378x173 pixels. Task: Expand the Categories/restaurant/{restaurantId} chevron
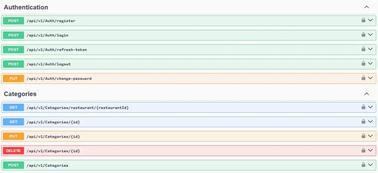point(370,107)
